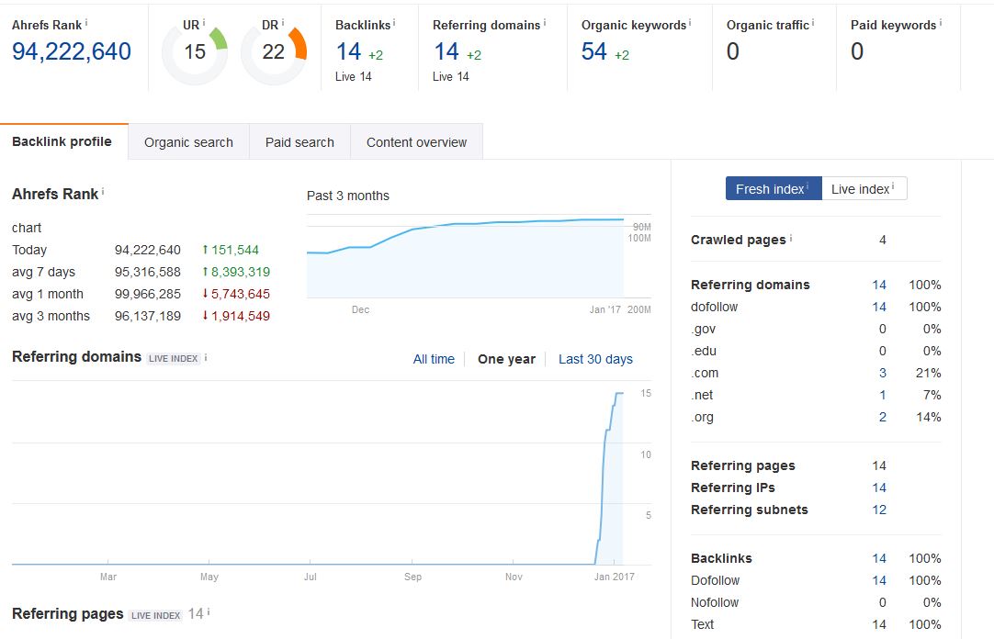Click the info icon next to Crawled pages
Image resolution: width=994 pixels, height=639 pixels.
coord(790,238)
